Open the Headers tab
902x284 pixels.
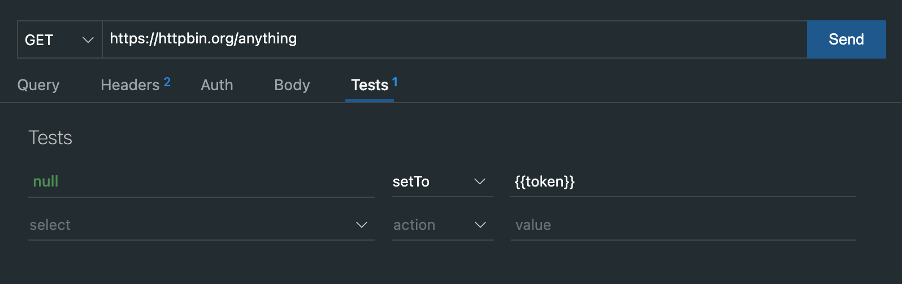coord(130,85)
